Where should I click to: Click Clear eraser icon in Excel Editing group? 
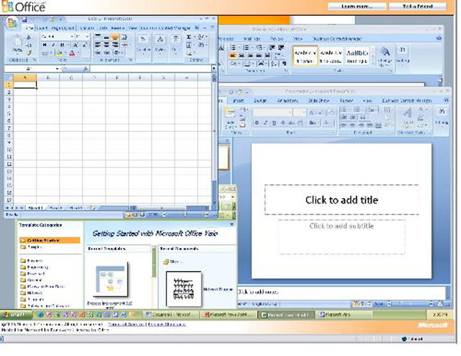(x=189, y=53)
